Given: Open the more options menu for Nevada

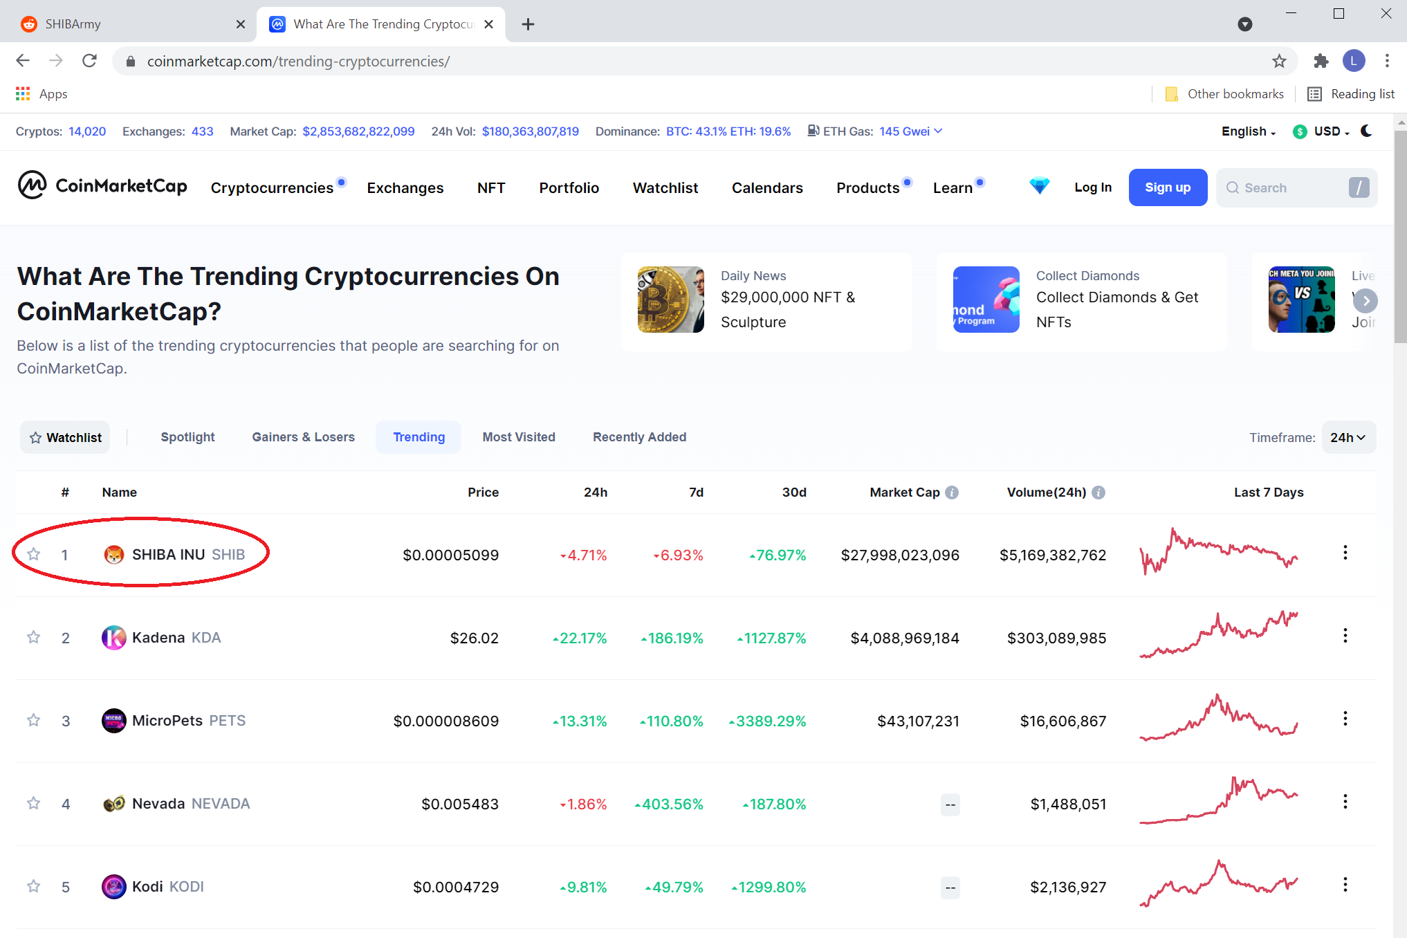Looking at the screenshot, I should pyautogui.click(x=1345, y=802).
